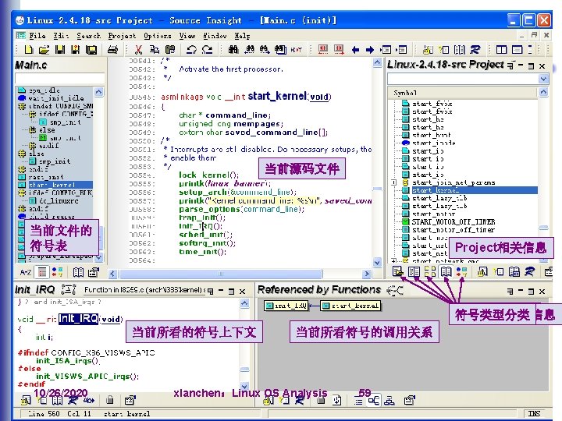Click the Symbol column header in Project panel
The width and height of the screenshot is (562, 421).
click(463, 93)
